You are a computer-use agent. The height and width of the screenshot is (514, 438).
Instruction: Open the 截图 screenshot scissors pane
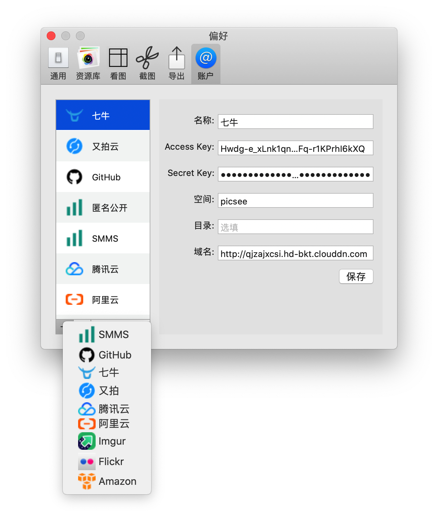tap(147, 64)
